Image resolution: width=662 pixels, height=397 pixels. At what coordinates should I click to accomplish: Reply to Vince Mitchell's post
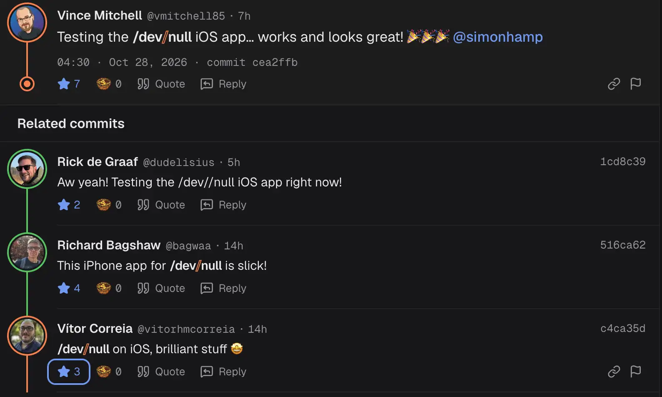(x=223, y=84)
